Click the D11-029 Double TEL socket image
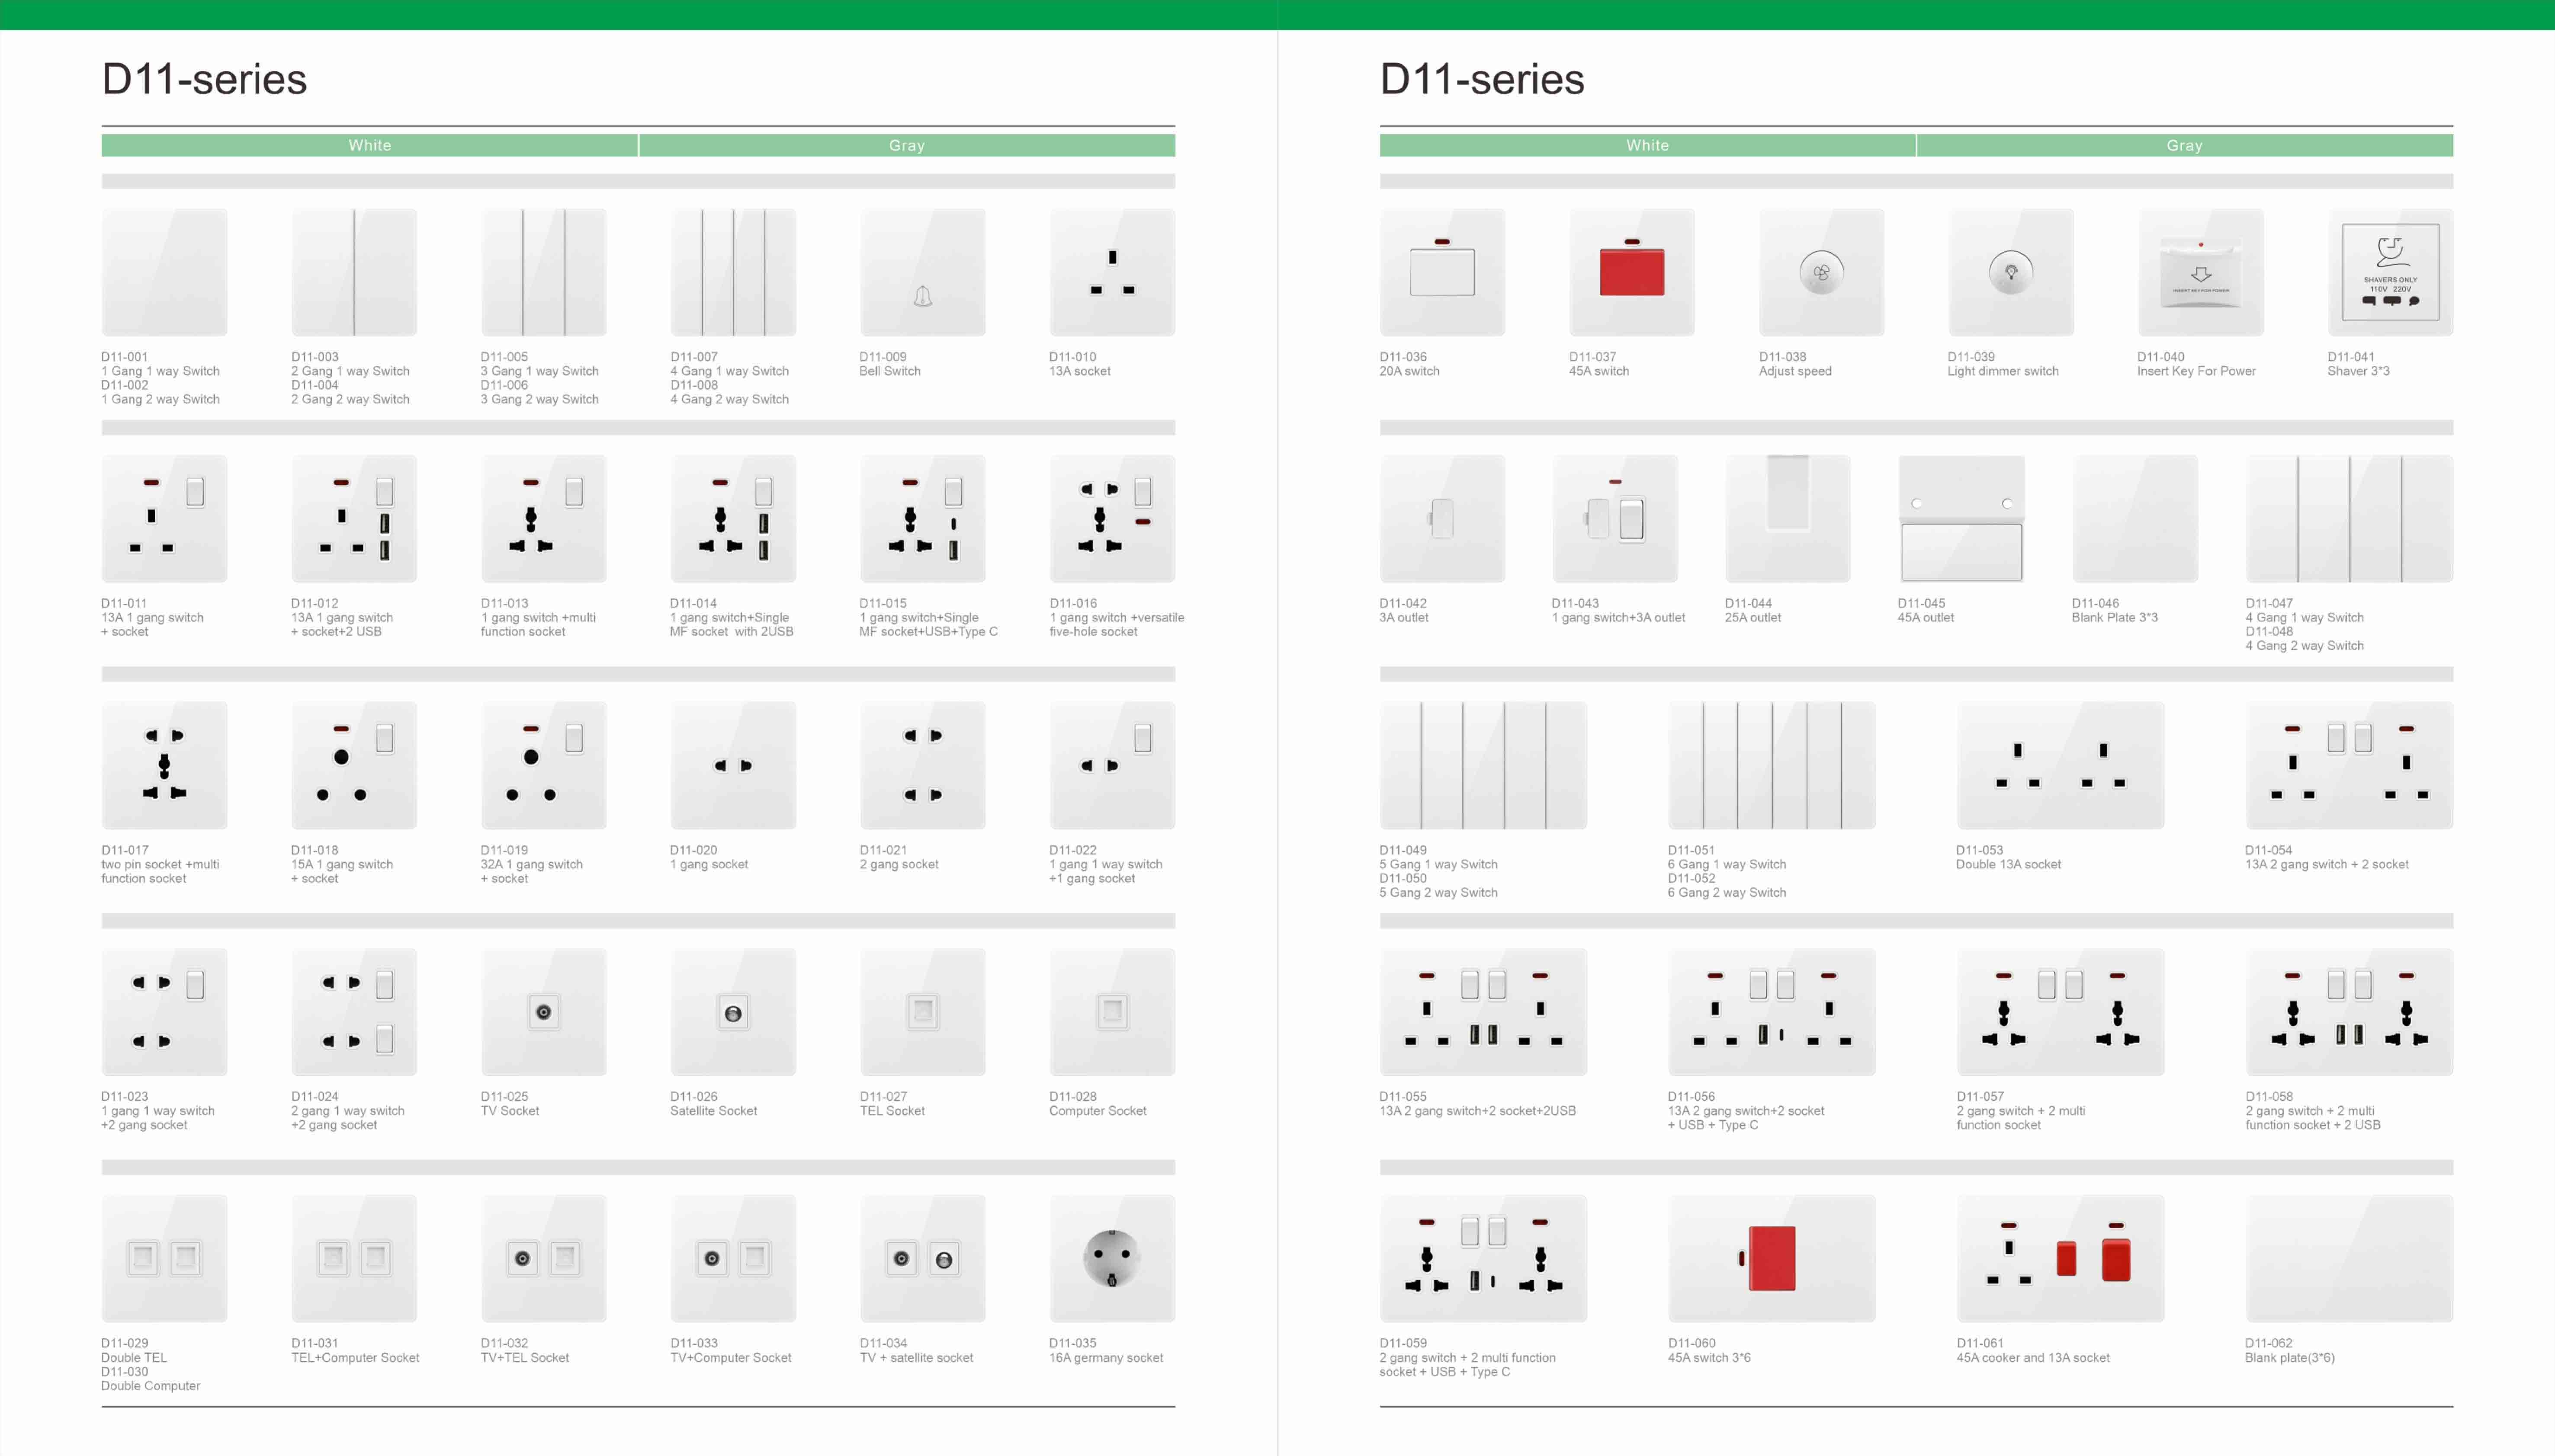 164,1259
